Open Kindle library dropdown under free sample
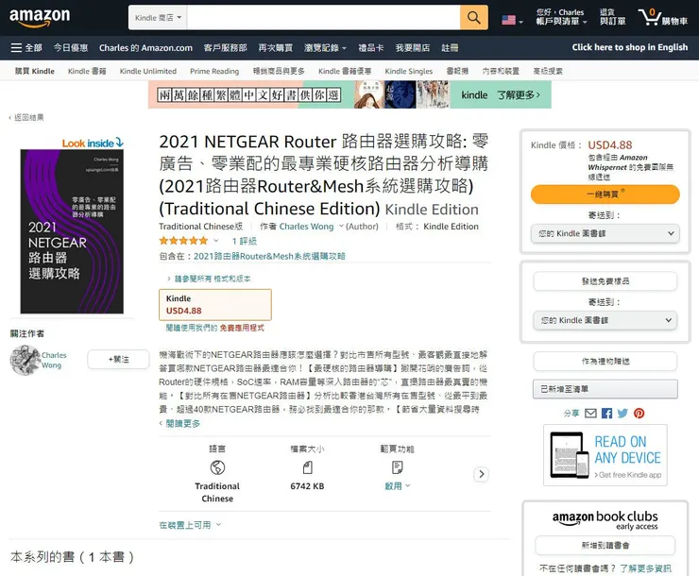The height and width of the screenshot is (576, 699). (x=605, y=320)
